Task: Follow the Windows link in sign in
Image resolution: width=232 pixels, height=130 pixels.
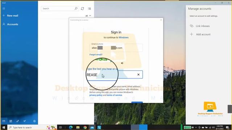Action: click(x=124, y=38)
